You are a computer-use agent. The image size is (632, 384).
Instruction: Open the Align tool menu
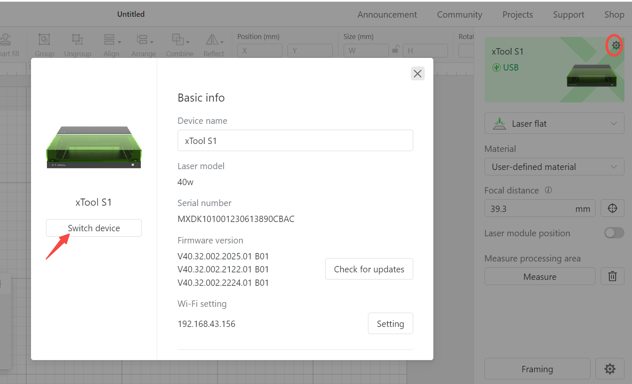coord(112,45)
